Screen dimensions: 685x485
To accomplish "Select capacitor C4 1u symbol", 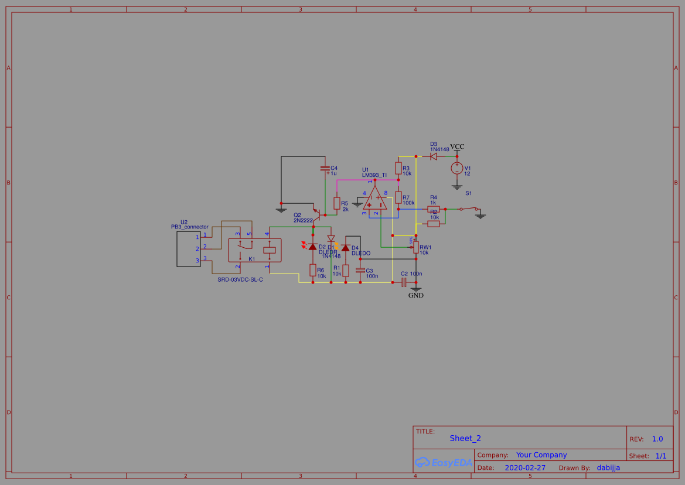I will (x=326, y=170).
